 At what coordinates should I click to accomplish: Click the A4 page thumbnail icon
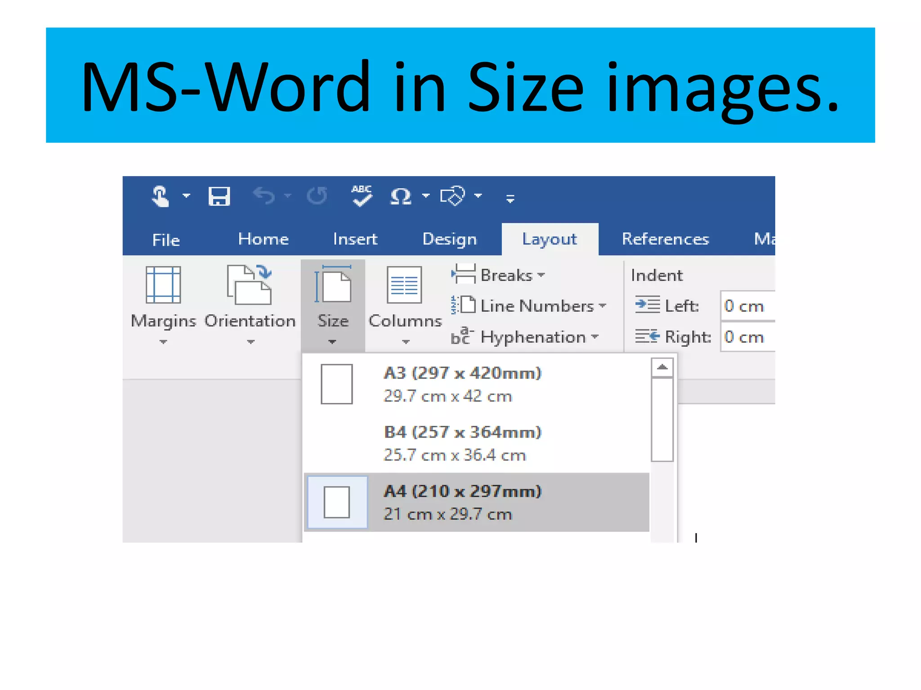[x=337, y=502]
